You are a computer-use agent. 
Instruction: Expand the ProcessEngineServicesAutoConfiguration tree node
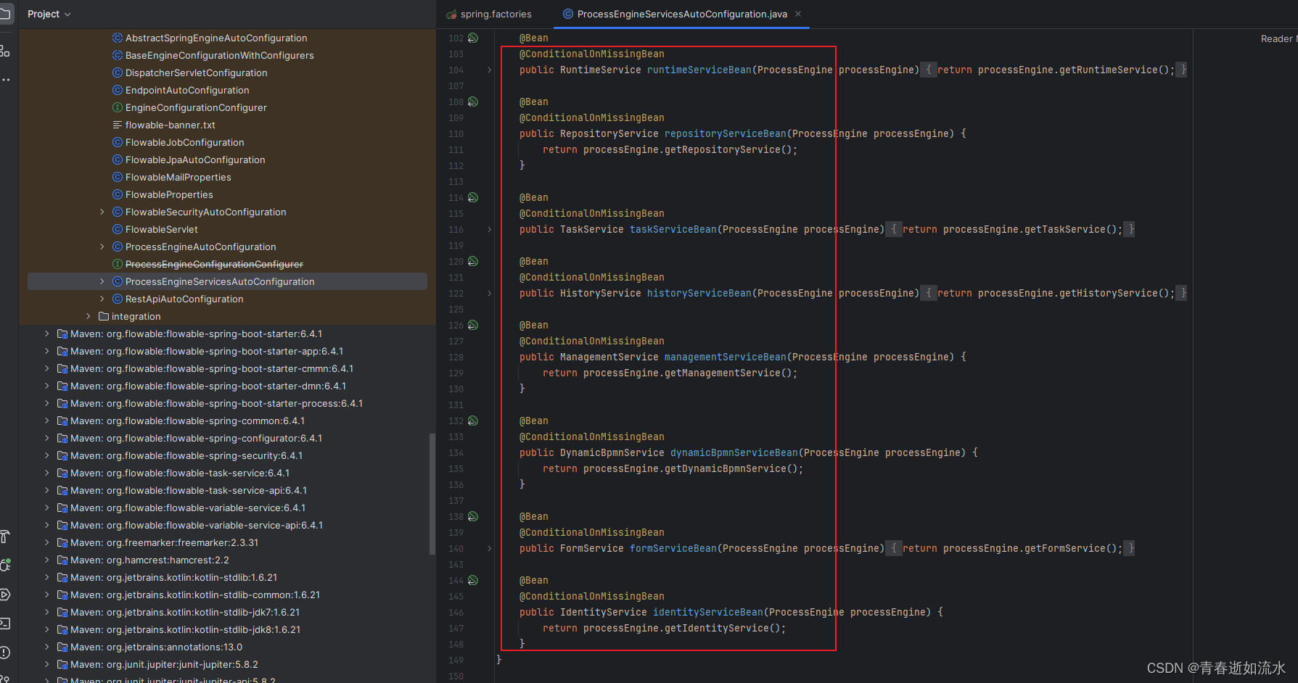tap(102, 281)
